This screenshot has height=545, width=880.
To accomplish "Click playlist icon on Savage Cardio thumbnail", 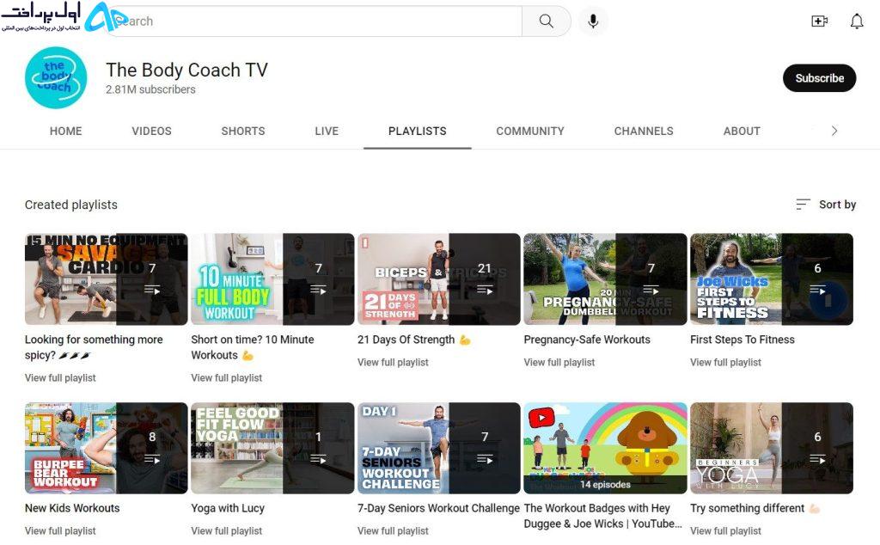I will click(x=152, y=291).
